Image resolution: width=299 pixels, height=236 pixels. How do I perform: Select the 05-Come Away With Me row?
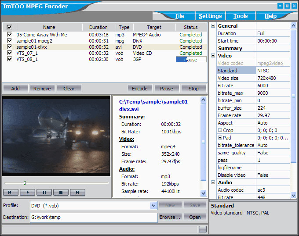105,35
